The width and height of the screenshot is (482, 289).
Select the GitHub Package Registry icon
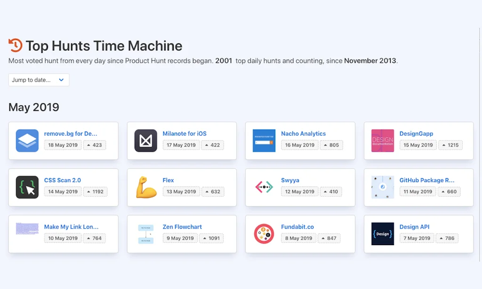382,187
